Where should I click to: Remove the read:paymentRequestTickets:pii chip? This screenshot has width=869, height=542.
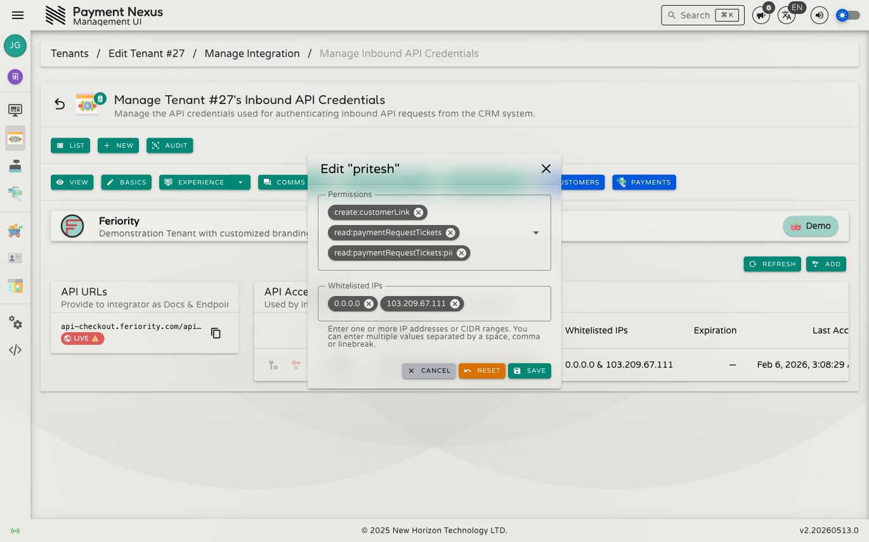(461, 253)
